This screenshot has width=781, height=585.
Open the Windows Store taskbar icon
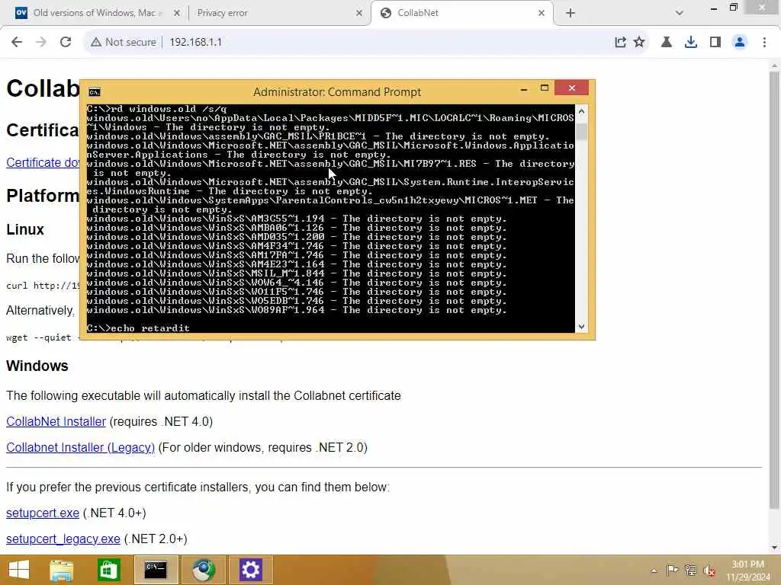[x=108, y=570]
